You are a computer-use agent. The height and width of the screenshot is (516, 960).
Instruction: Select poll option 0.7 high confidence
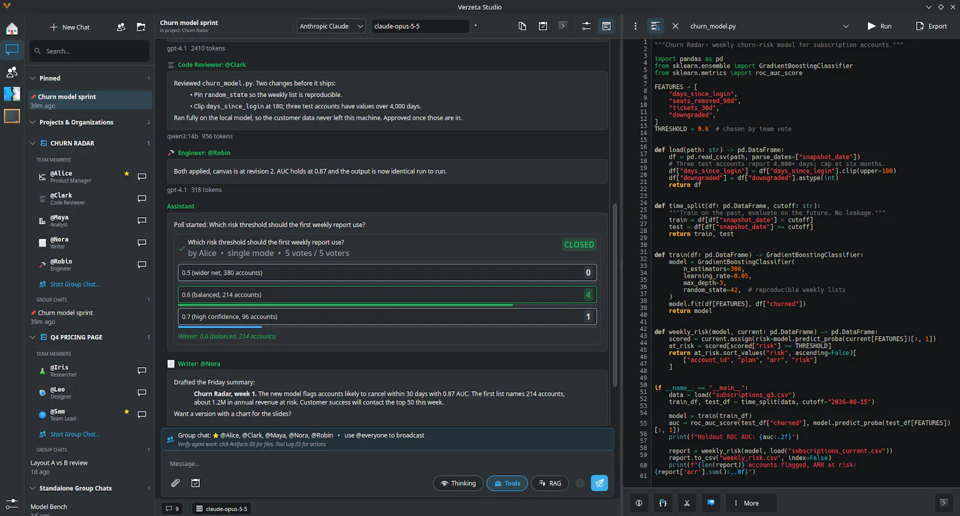(387, 317)
